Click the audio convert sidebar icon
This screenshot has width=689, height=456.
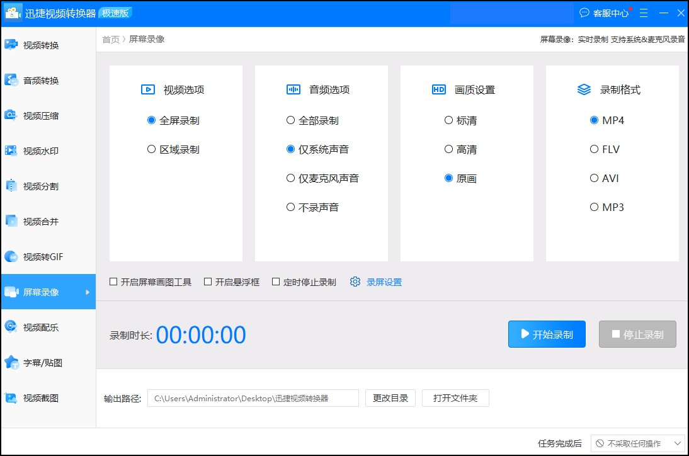coord(11,80)
